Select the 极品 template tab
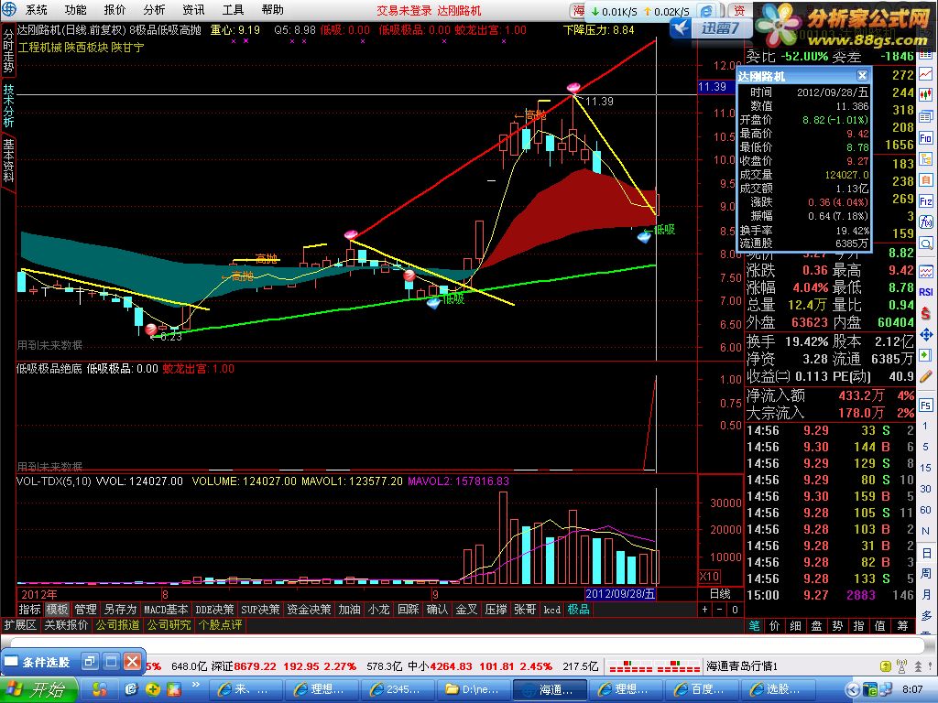Image resolution: width=938 pixels, height=703 pixels. pyautogui.click(x=579, y=609)
